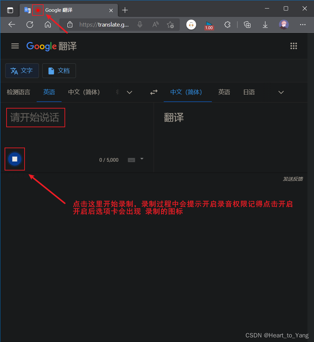Screen dimensions: 314x342
Task: Open the Google apps grid launcher
Action: [293, 46]
